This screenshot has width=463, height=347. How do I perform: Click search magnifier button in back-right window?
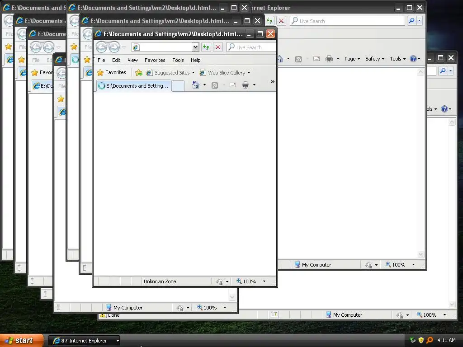tap(411, 21)
